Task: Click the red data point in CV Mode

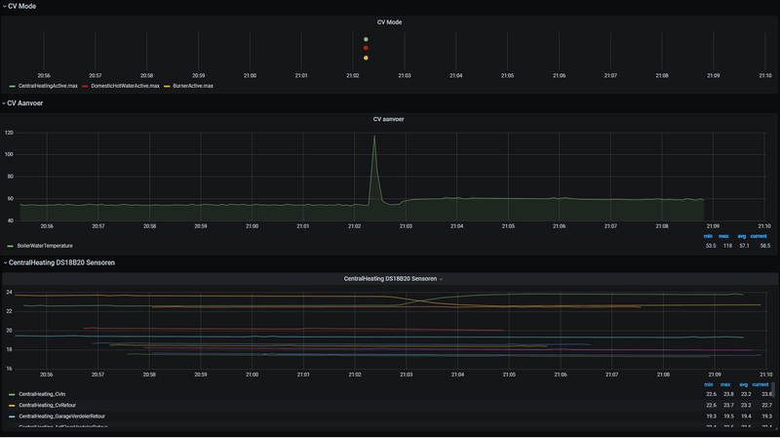Action: 366,48
